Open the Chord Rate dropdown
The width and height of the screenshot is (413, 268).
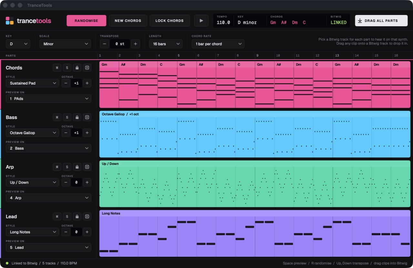(218, 44)
